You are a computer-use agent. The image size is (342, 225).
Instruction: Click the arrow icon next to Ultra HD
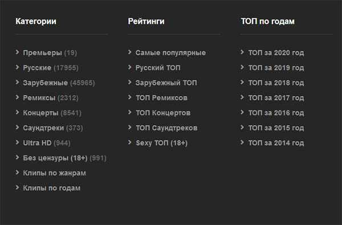[x=17, y=142]
